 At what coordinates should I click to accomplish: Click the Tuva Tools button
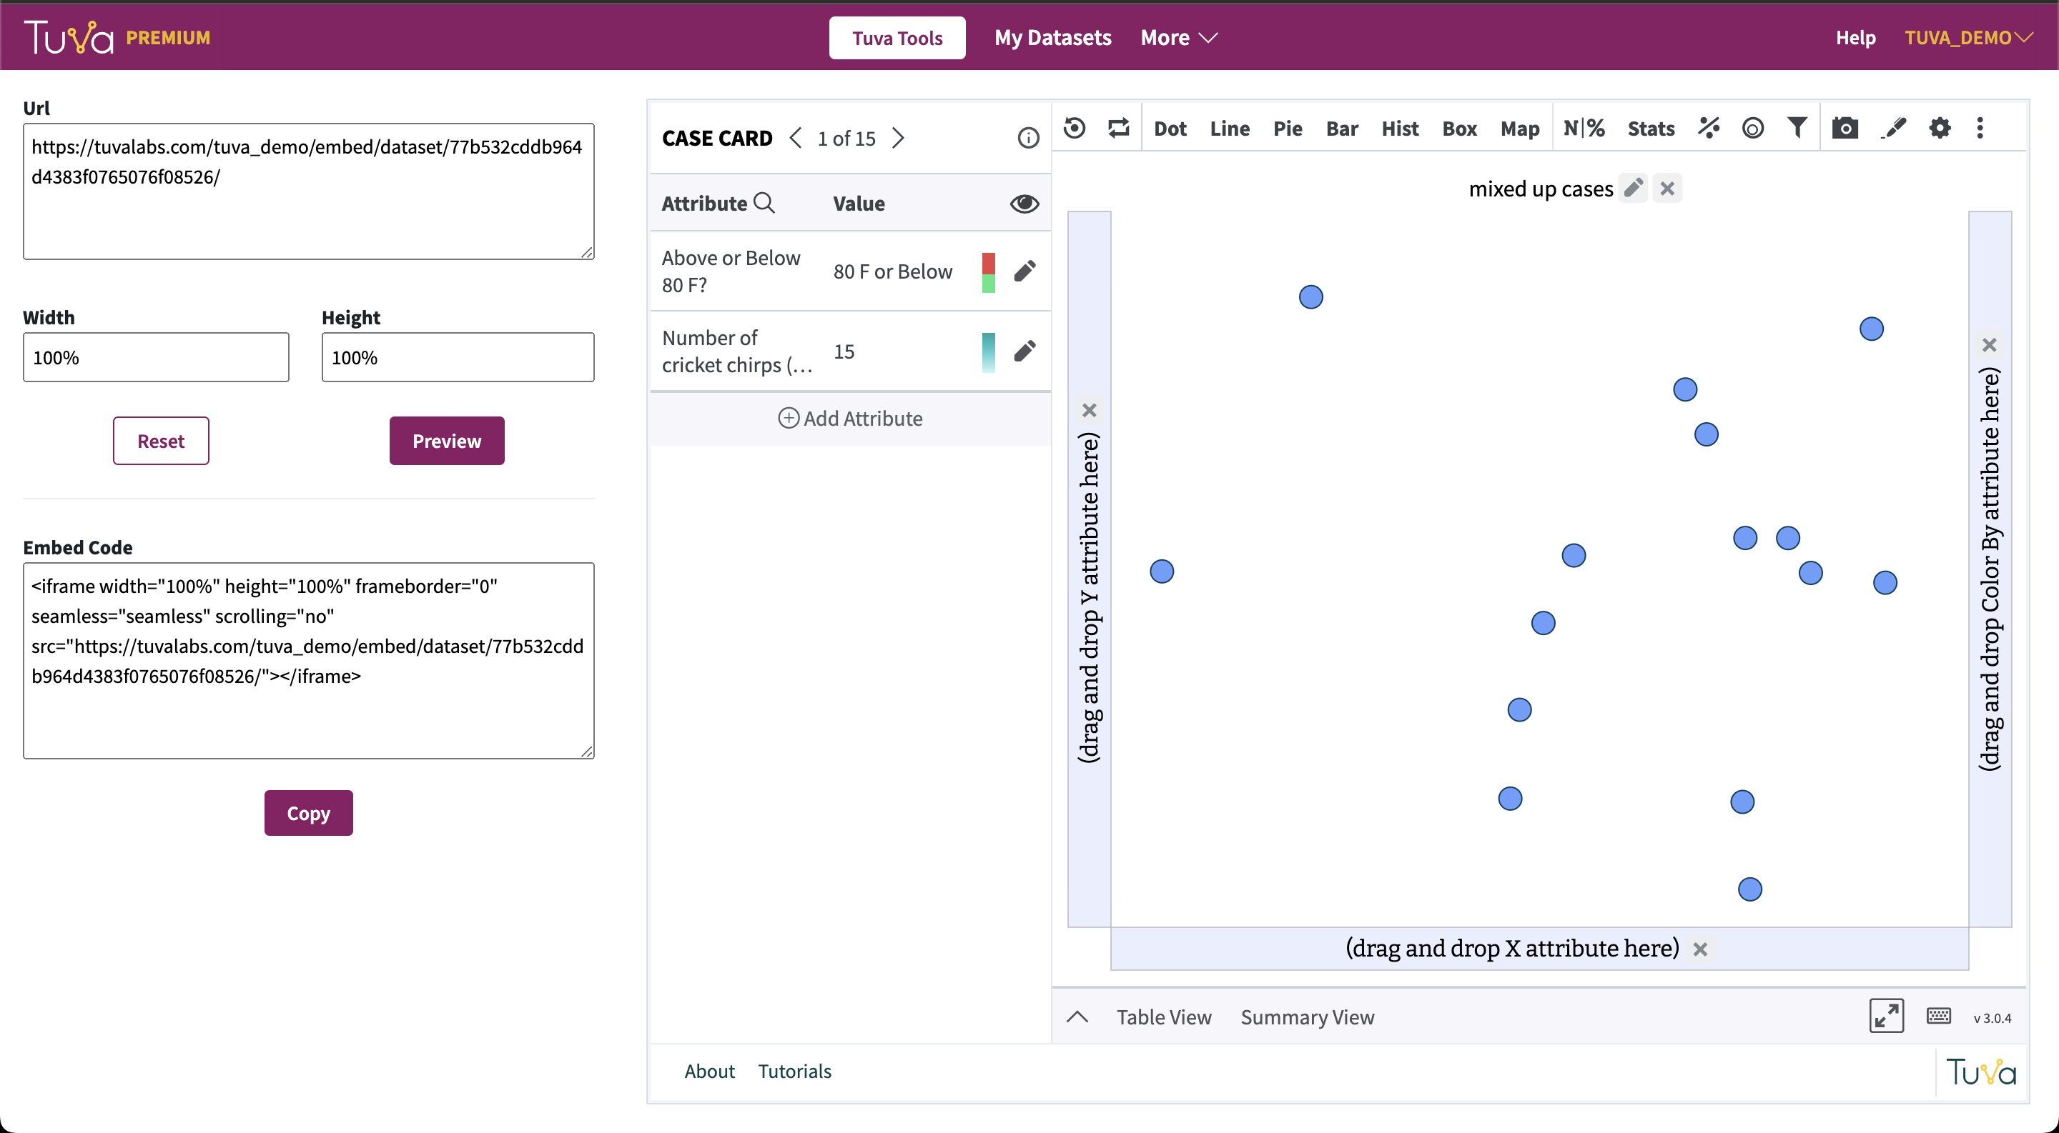coord(897,38)
